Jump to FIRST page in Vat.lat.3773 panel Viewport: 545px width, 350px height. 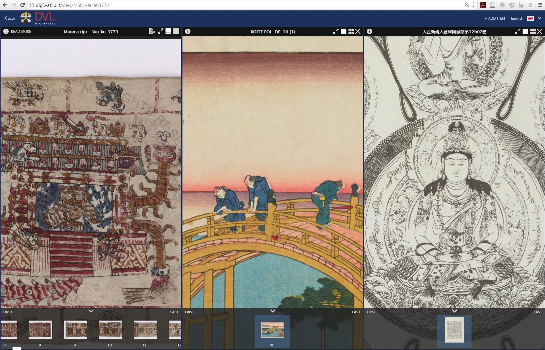8,312
